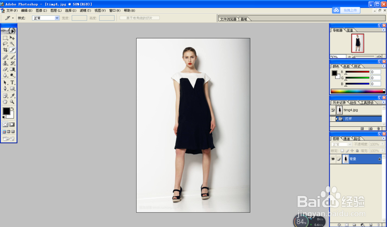This screenshot has width=387, height=227.
Task: Select the Clone Stamp tool
Action: click(5, 63)
